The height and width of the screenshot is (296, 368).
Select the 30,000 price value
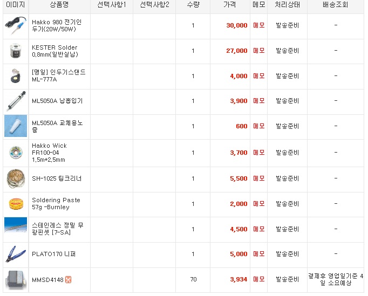click(237, 25)
